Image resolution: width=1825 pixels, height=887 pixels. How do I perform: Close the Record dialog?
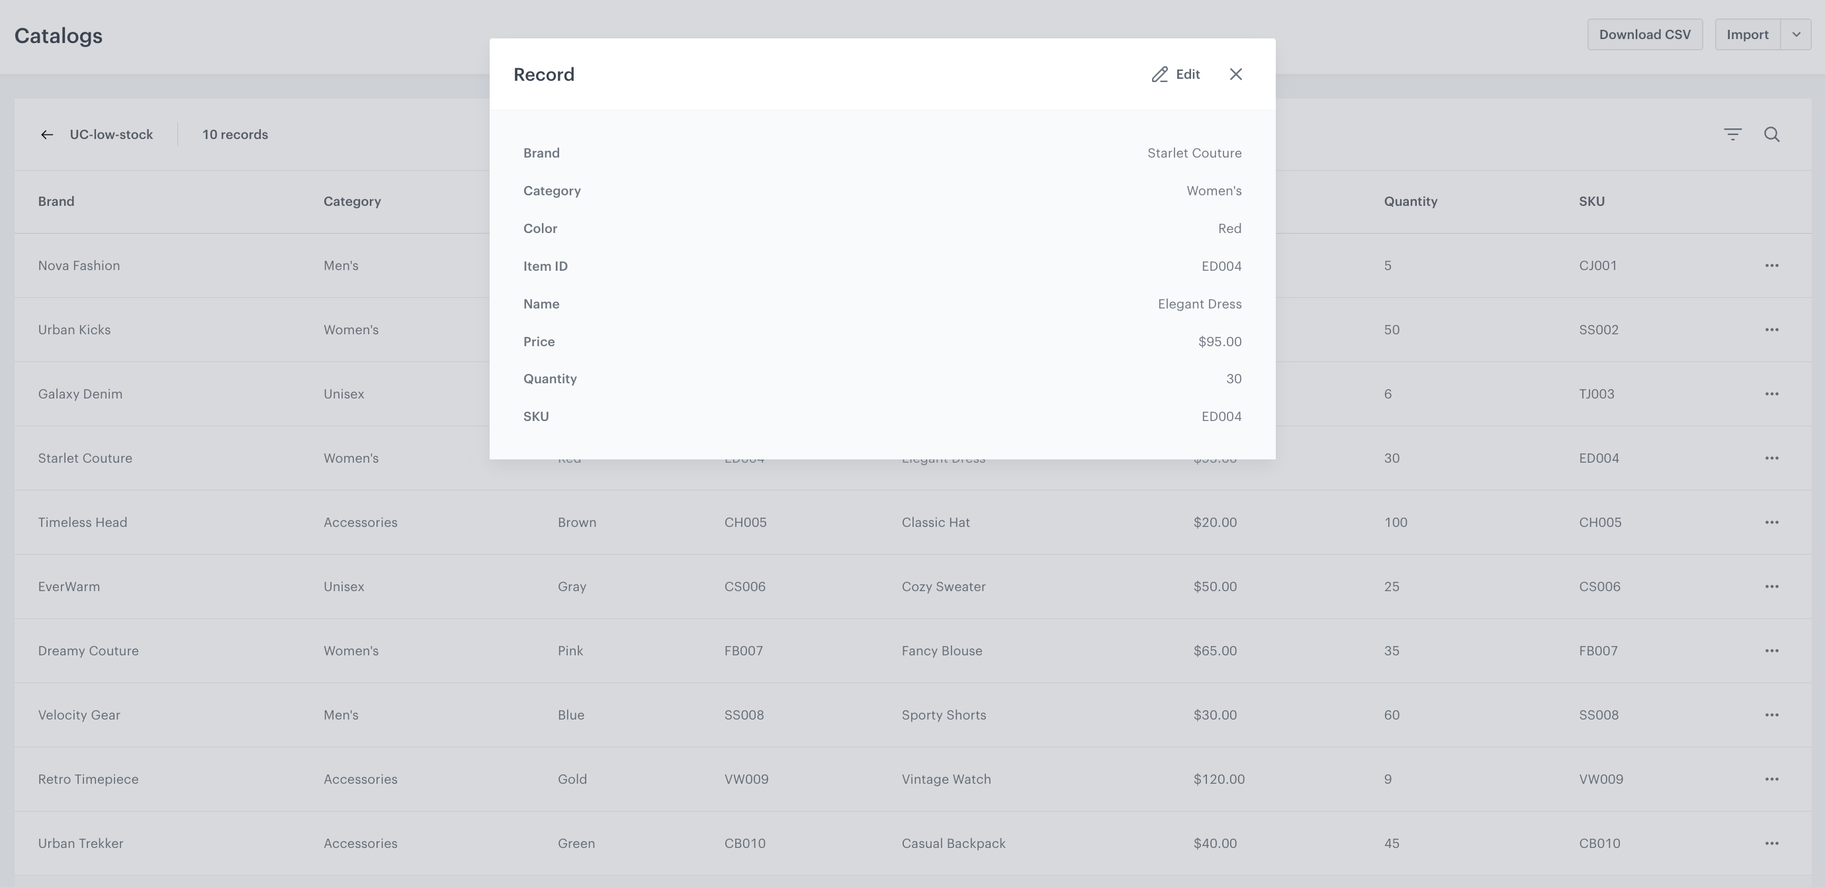1235,74
